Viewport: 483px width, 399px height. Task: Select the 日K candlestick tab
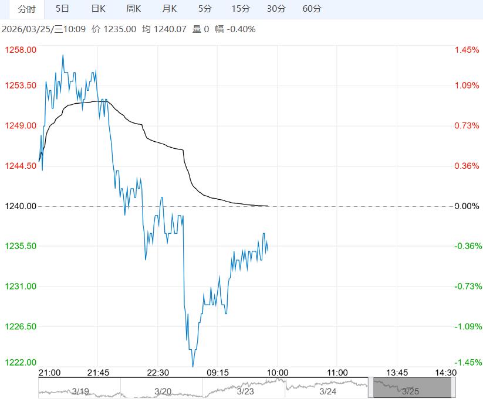point(98,9)
